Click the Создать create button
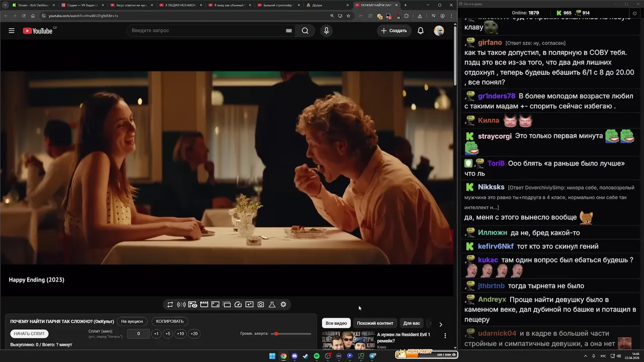The width and height of the screenshot is (644, 362). pos(394,31)
